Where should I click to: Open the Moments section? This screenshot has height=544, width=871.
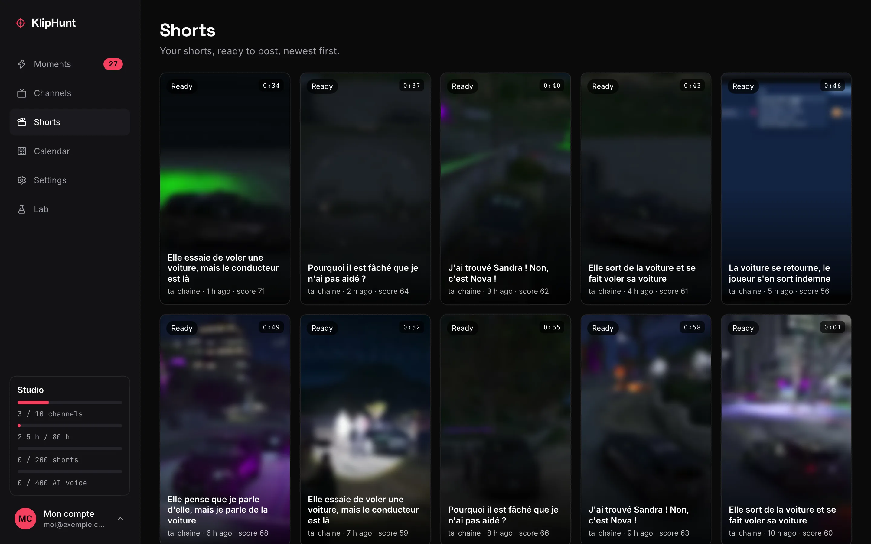[70, 64]
